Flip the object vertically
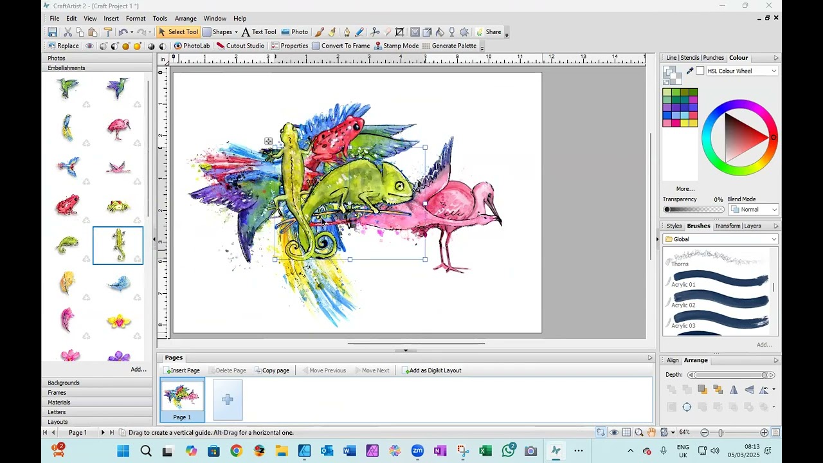 pos(749,390)
